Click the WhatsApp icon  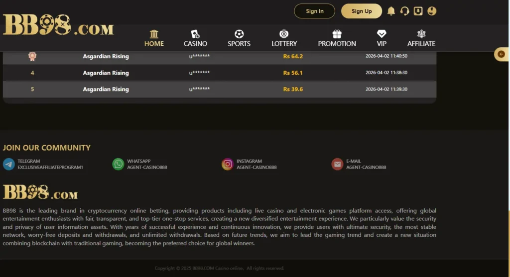[x=118, y=164]
